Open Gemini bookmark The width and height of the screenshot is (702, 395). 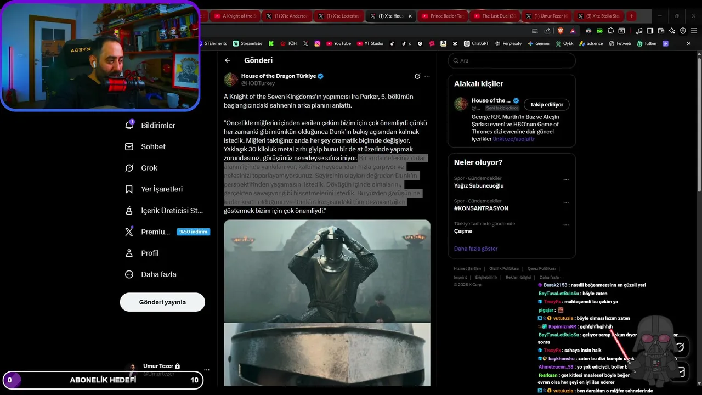coord(538,43)
